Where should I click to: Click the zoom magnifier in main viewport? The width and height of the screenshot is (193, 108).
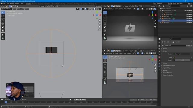[x=100, y=21]
